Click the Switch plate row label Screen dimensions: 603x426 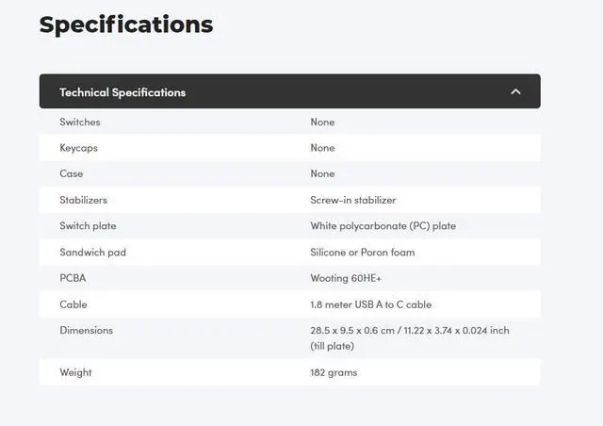coord(88,226)
